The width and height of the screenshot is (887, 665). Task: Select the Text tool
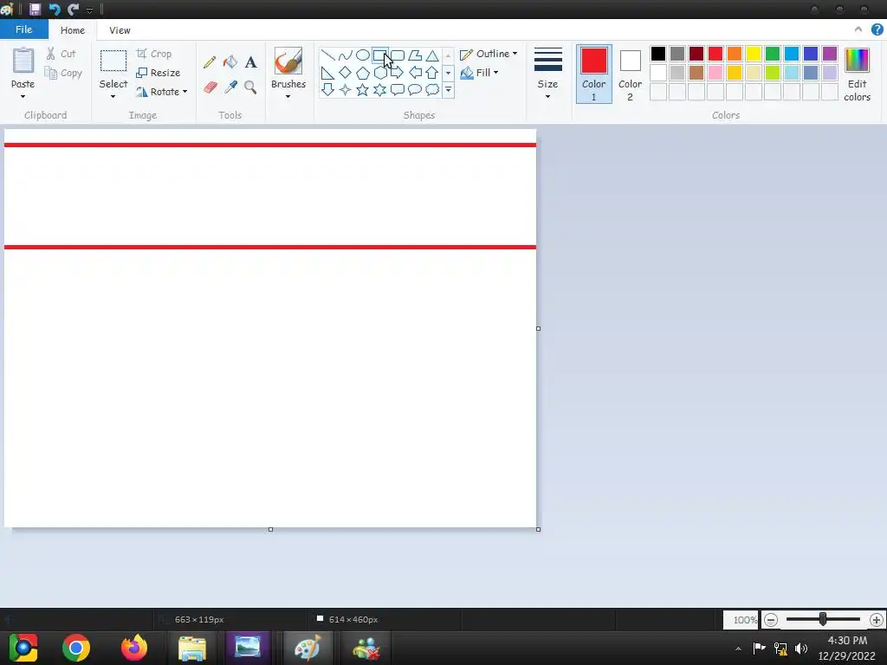(x=250, y=61)
